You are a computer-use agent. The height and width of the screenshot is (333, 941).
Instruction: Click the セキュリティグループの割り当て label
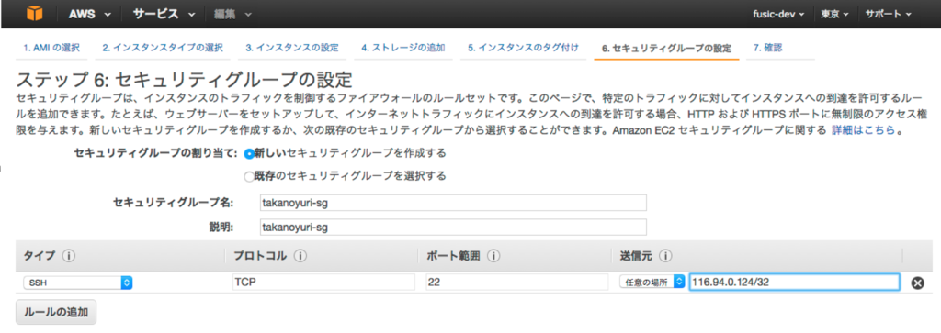156,153
